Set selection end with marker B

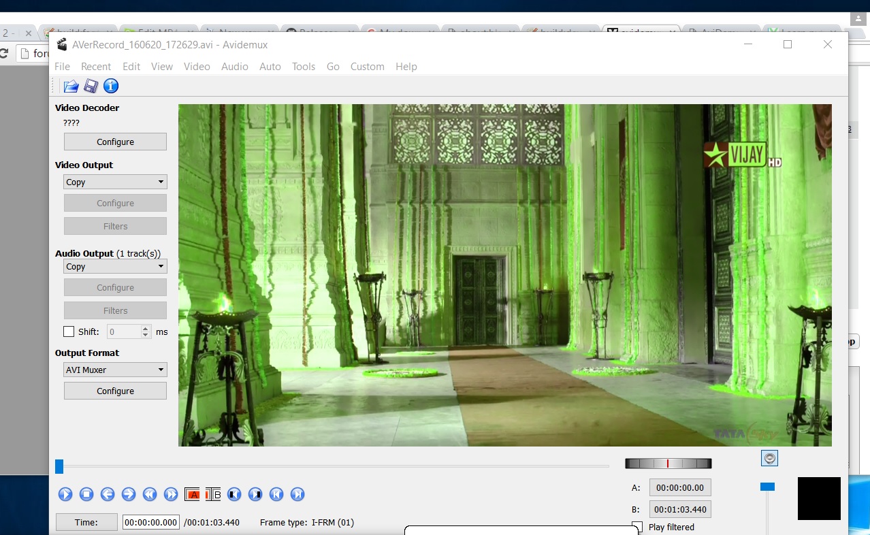pos(213,494)
